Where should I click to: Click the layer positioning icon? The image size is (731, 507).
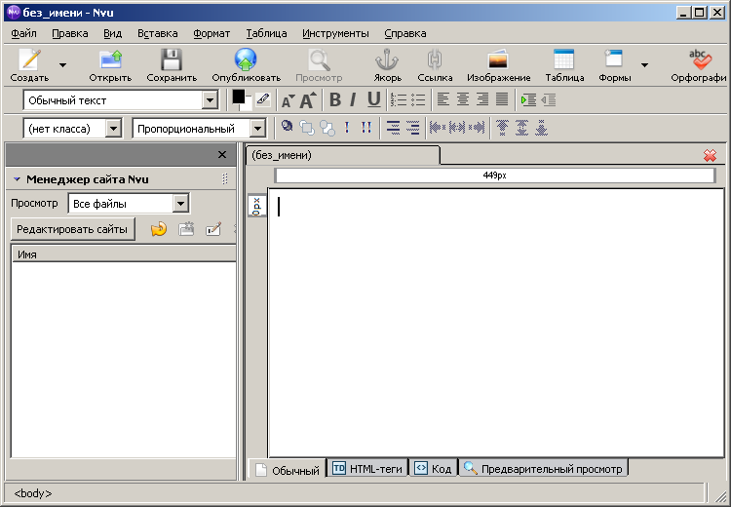tap(288, 126)
